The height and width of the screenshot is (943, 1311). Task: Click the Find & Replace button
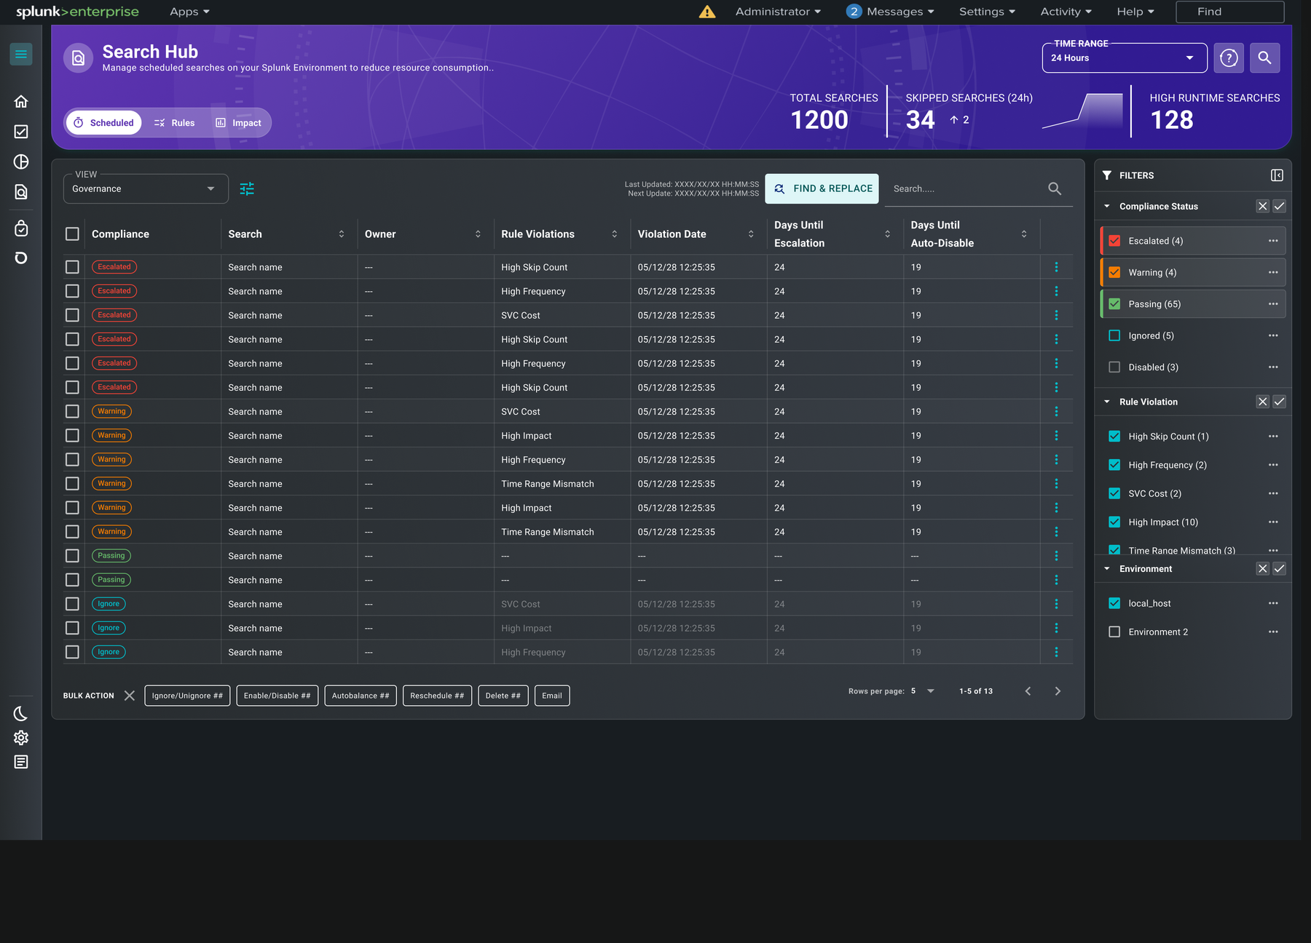(822, 188)
